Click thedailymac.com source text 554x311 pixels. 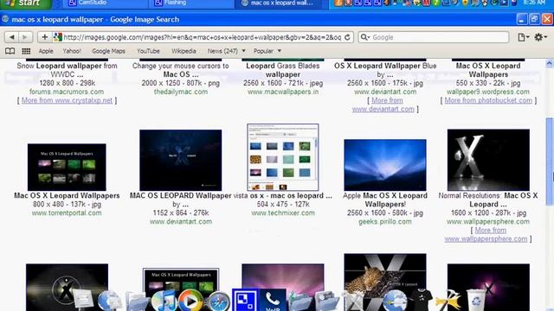pyautogui.click(x=181, y=92)
